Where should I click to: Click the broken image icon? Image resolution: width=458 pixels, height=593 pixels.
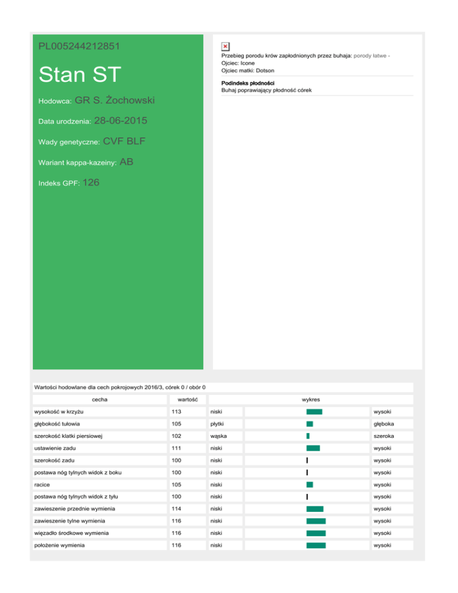point(225,47)
